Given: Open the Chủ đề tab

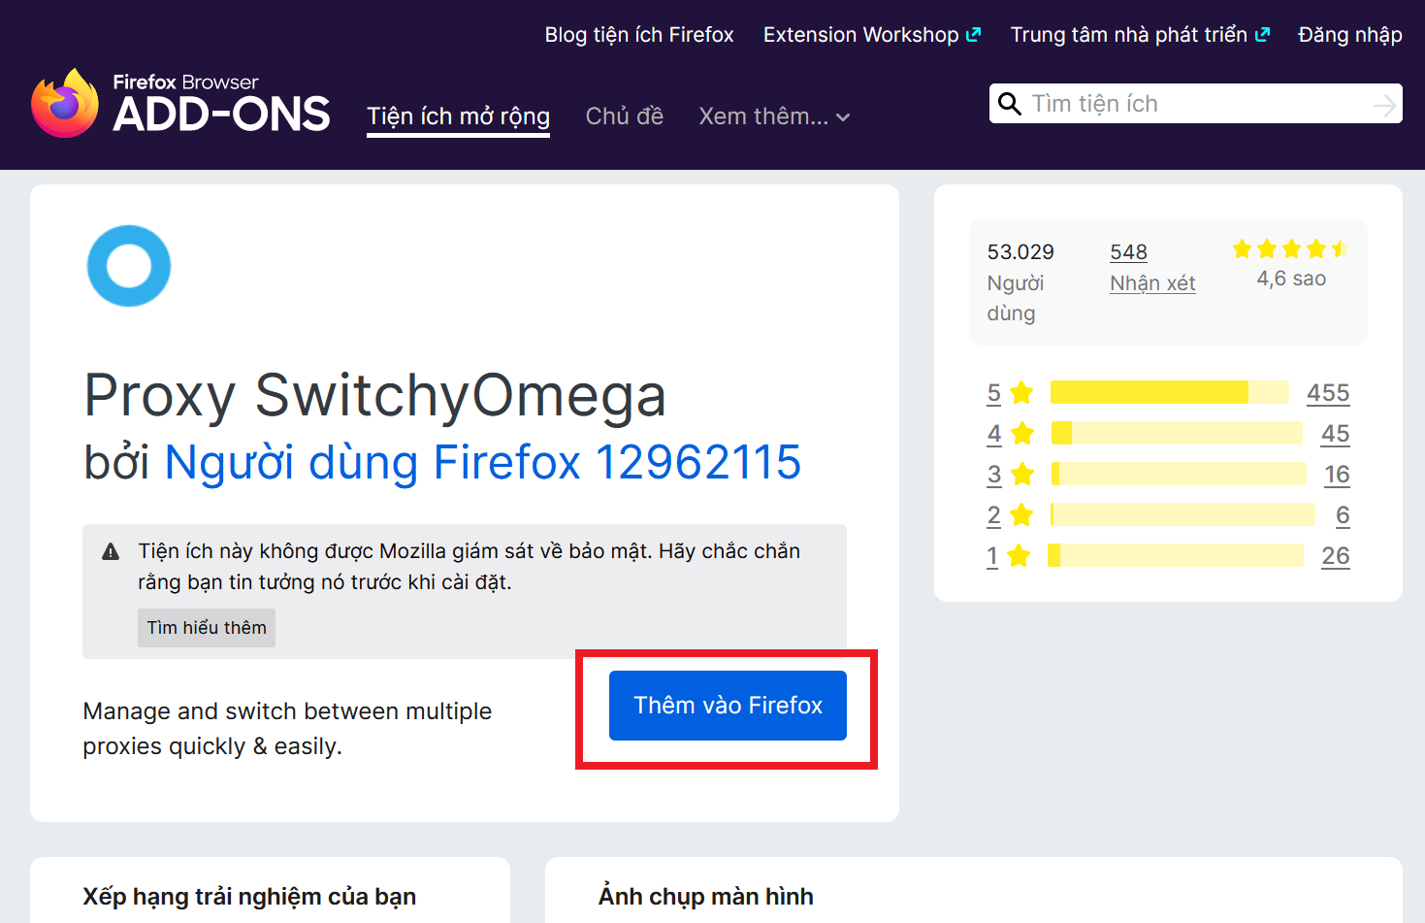Looking at the screenshot, I should (x=625, y=116).
